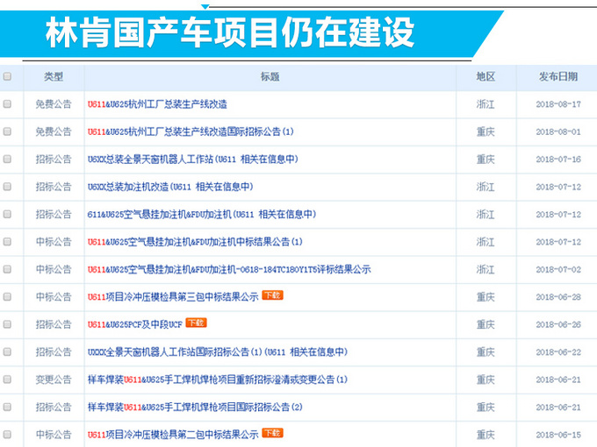Image resolution: width=597 pixels, height=447 pixels.
Task: Select checkbox of 611&U625空气悬挂加注机&FDU加注机 row
Action: click(7, 214)
